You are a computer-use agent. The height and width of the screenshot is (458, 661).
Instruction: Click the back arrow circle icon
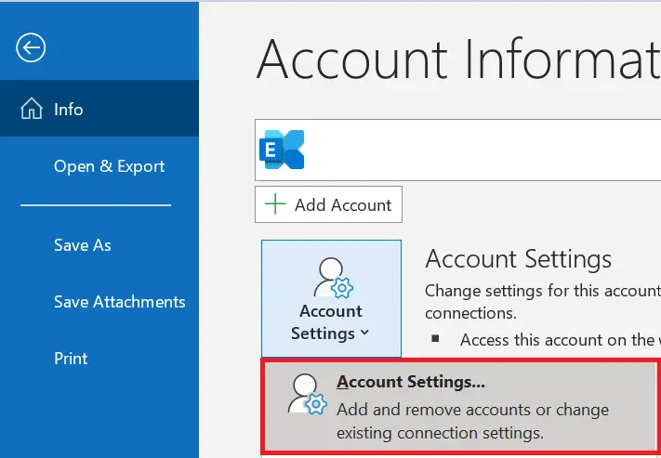pyautogui.click(x=31, y=47)
